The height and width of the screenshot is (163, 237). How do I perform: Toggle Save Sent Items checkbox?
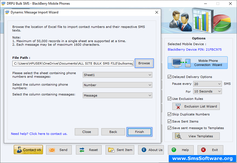[169, 121]
